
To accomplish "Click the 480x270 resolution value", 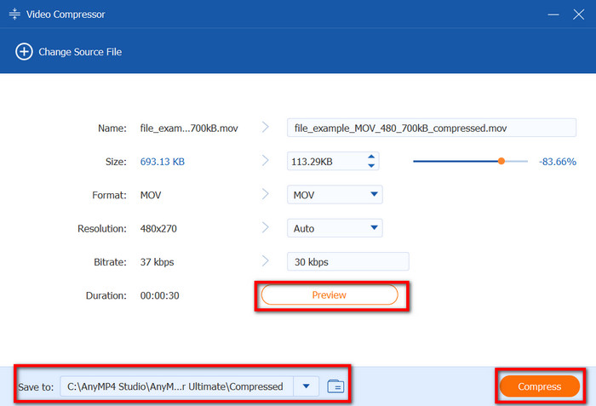I will point(158,228).
